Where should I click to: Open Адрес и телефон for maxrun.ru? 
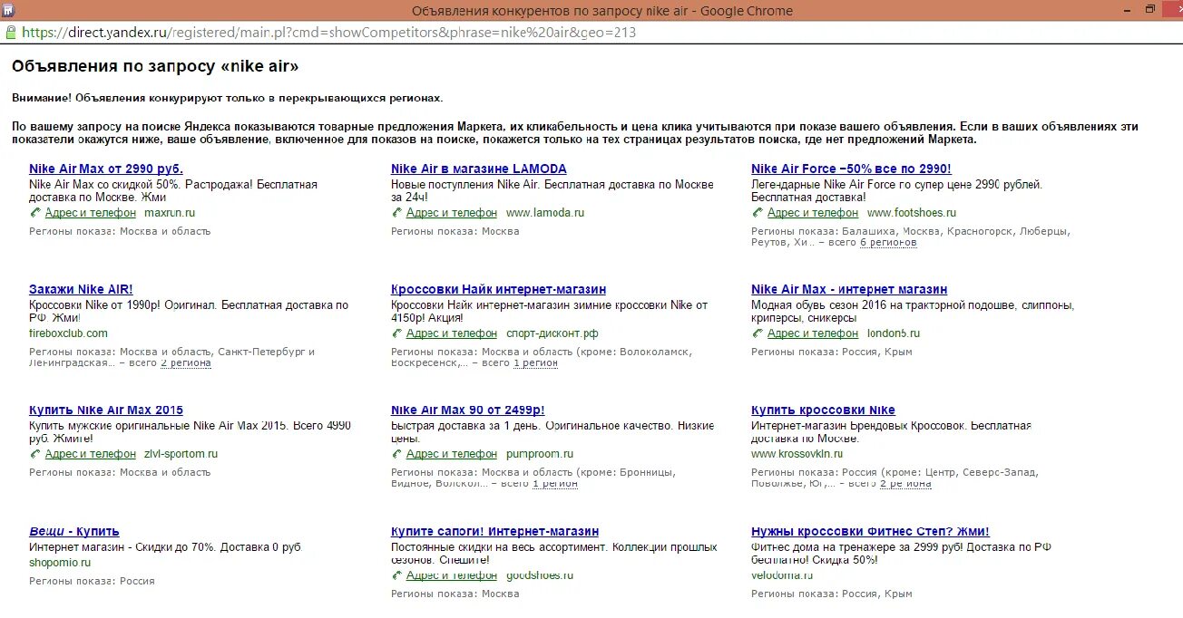pos(91,213)
